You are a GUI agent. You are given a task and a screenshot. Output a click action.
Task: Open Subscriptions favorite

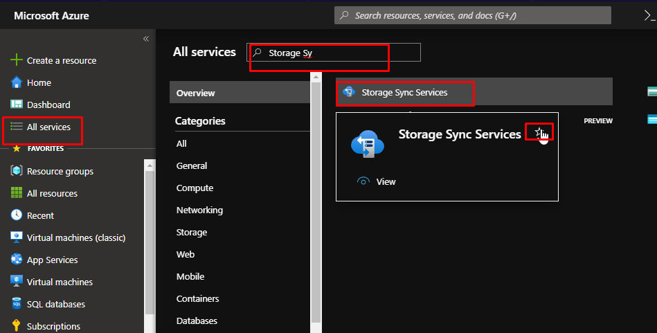point(53,326)
